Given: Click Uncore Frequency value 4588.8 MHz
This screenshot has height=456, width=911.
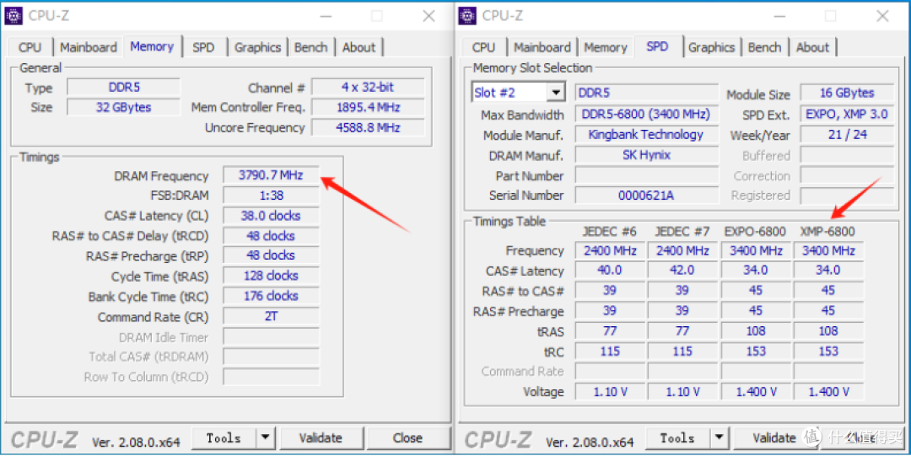Looking at the screenshot, I should point(369,128).
